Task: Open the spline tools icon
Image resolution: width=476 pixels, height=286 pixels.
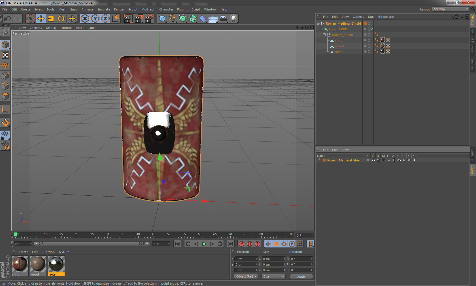Action: (x=172, y=19)
